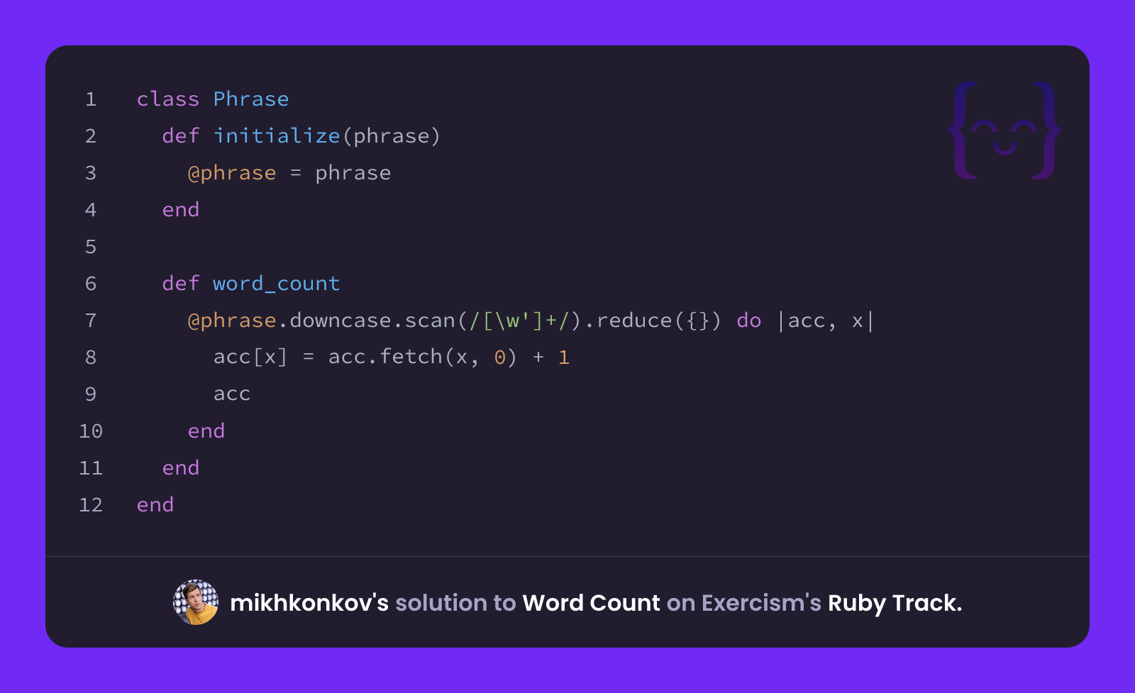Click 'end' on line 4

181,209
